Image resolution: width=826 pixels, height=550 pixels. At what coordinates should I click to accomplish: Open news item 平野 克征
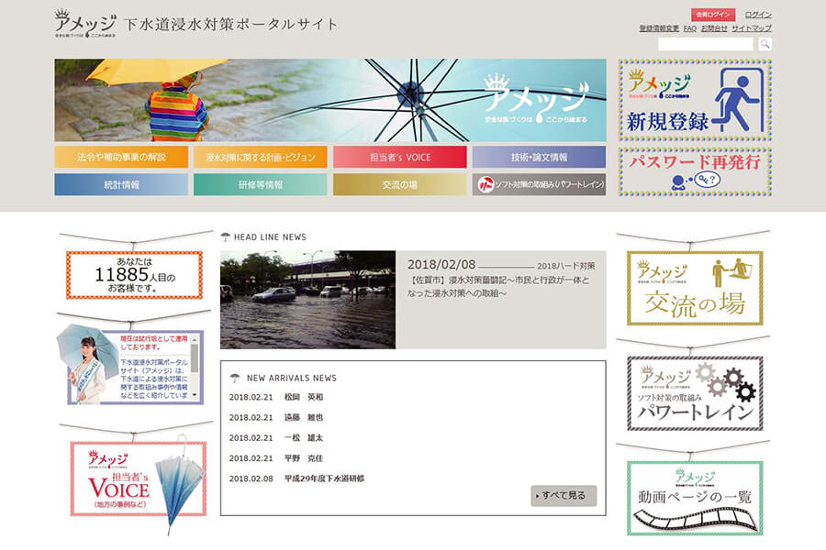304,458
